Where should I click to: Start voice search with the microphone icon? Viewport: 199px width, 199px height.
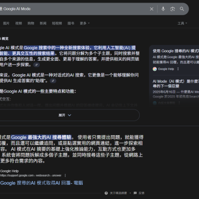tap(163, 9)
